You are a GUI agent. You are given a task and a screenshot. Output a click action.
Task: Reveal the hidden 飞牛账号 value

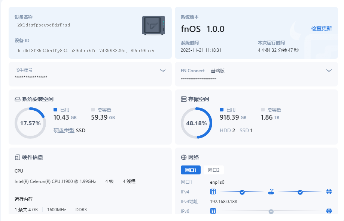(x=163, y=70)
